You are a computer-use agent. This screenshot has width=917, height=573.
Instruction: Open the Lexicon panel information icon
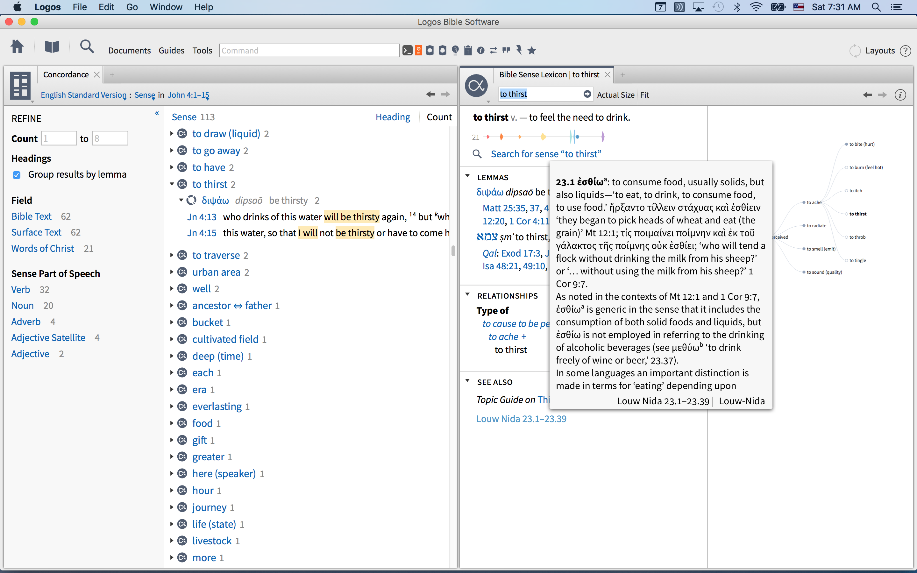(900, 95)
